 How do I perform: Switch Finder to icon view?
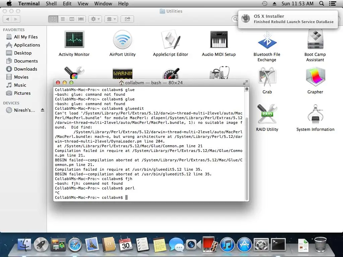(x=53, y=19)
